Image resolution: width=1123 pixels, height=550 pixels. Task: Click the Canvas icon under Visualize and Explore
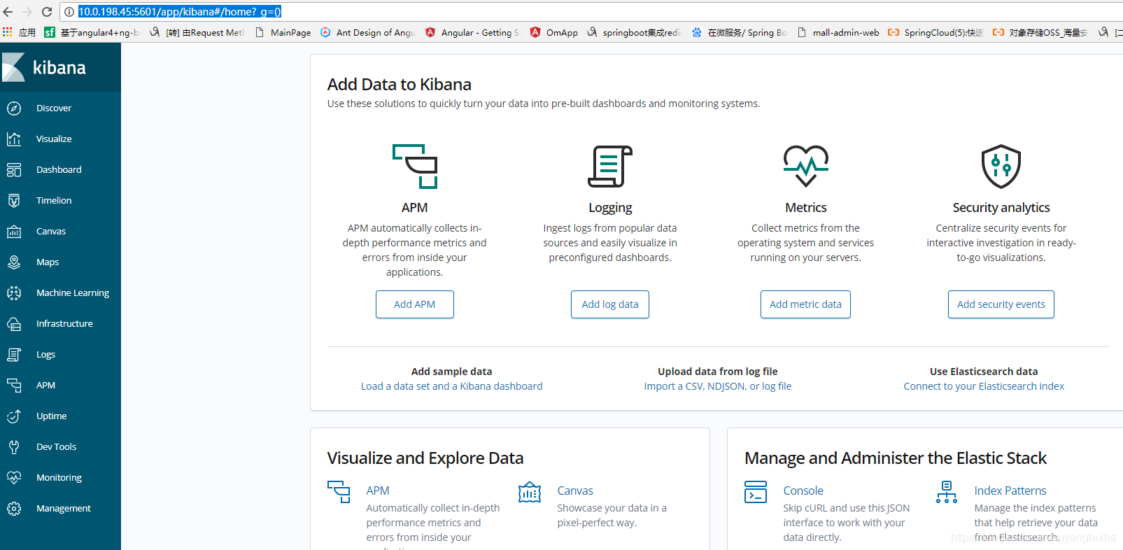(530, 492)
